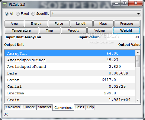145x120 pixels.
Task: Choose the Weight conversion category
Action: point(126,30)
